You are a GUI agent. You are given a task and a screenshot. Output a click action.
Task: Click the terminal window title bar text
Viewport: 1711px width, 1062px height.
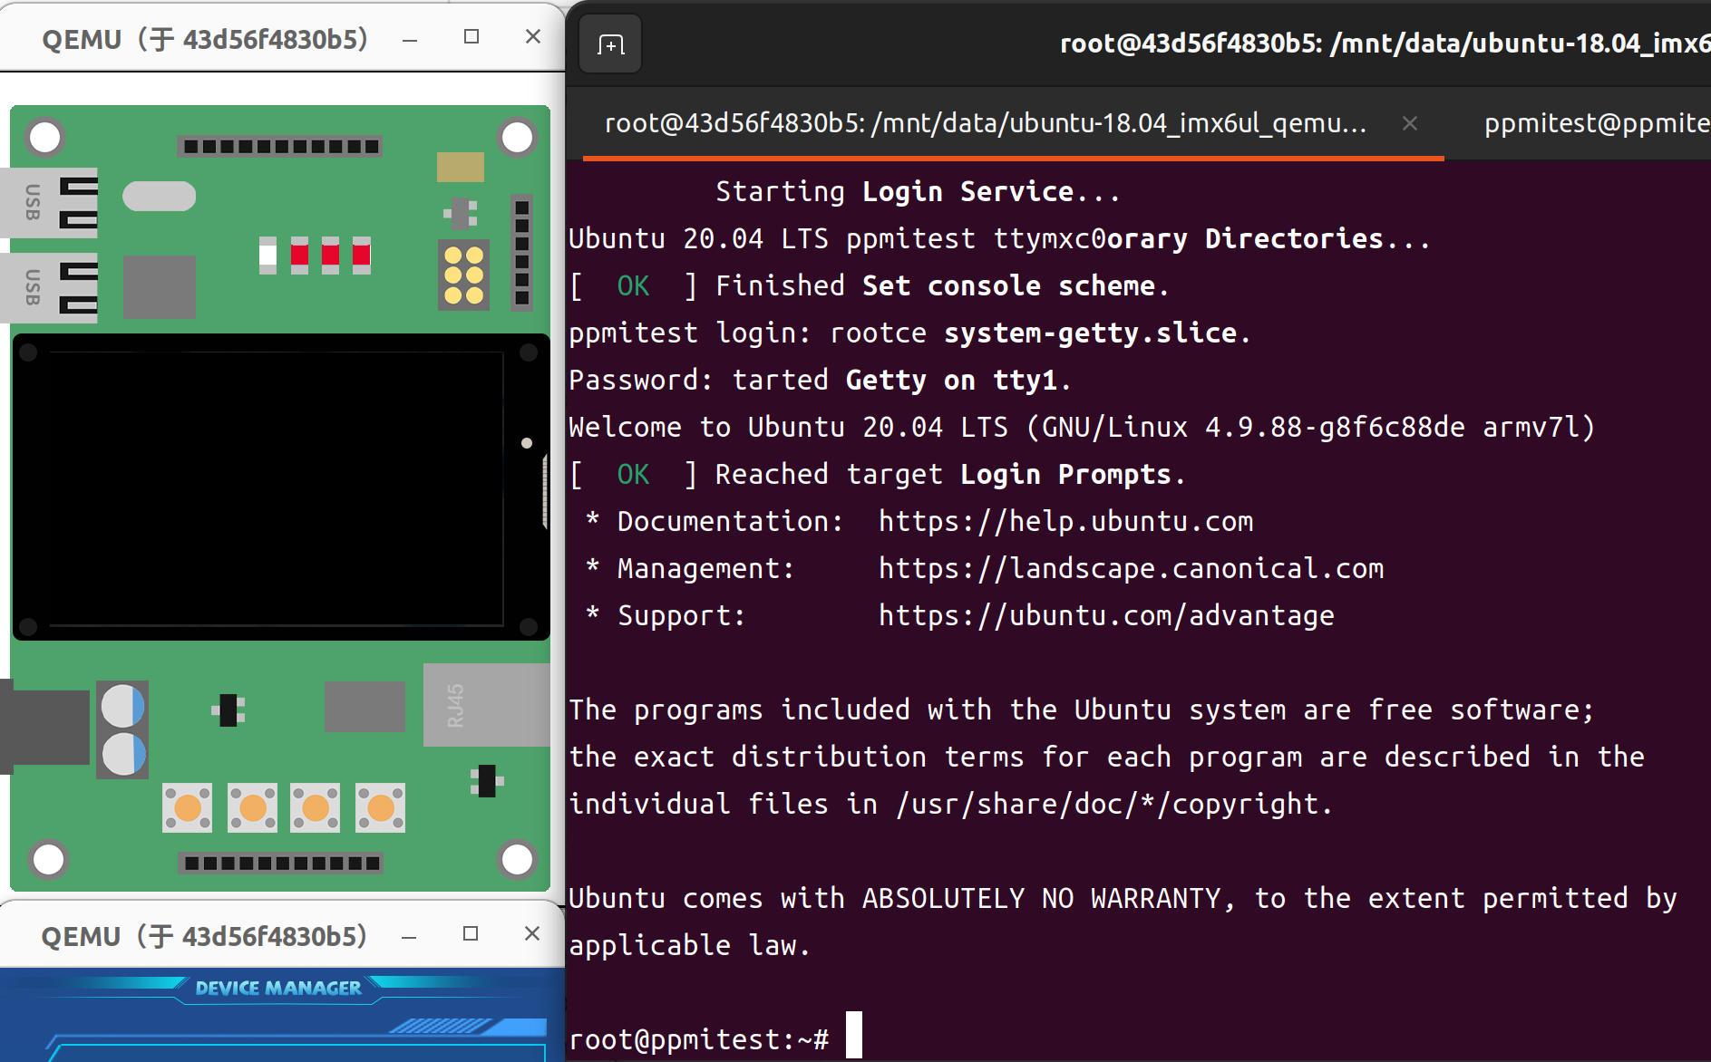pyautogui.click(x=1385, y=43)
